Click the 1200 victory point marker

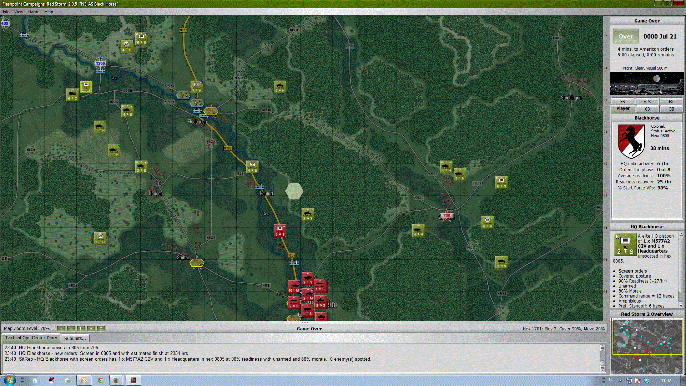[x=100, y=63]
